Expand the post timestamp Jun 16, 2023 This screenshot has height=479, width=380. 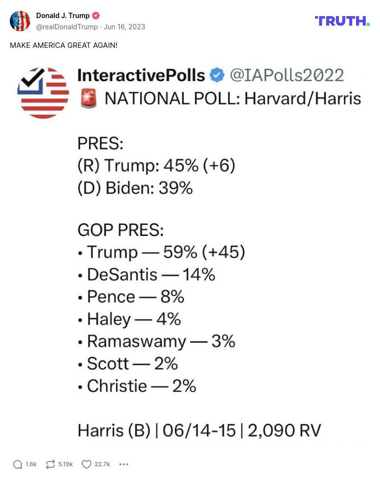(x=124, y=27)
